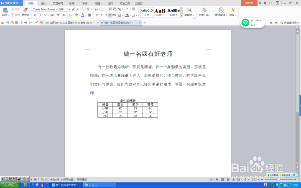The width and height of the screenshot is (301, 188).
Task: Switch to the Review ribbon tab
Action: [x=85, y=3]
